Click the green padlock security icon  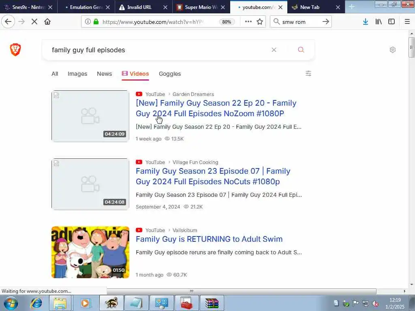[x=96, y=22]
